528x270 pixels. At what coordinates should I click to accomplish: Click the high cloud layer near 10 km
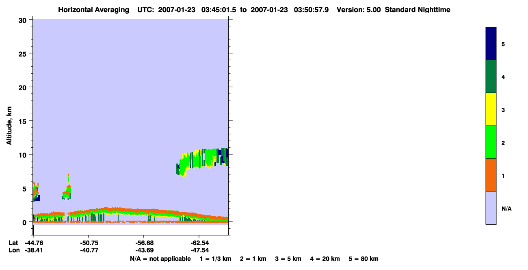tap(203, 160)
